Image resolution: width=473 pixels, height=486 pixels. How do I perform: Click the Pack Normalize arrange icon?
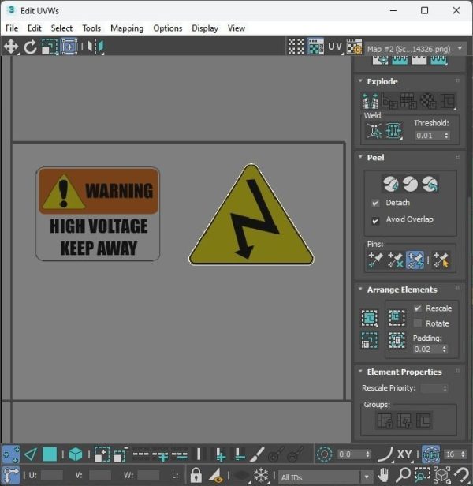coord(397,318)
